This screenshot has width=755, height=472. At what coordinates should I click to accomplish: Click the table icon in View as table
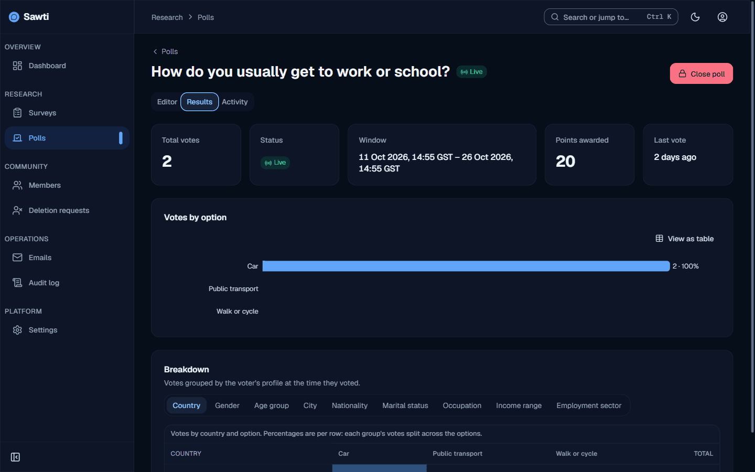coord(659,239)
